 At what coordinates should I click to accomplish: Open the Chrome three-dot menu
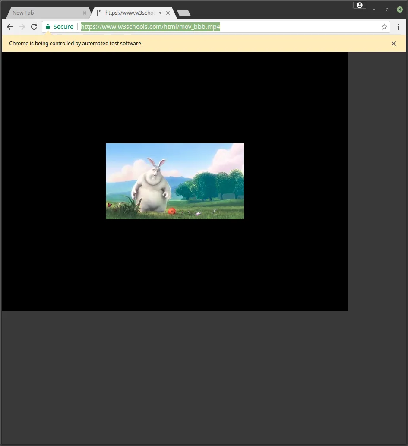[398, 27]
